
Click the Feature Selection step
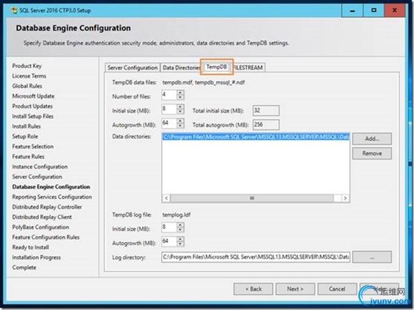tap(32, 146)
